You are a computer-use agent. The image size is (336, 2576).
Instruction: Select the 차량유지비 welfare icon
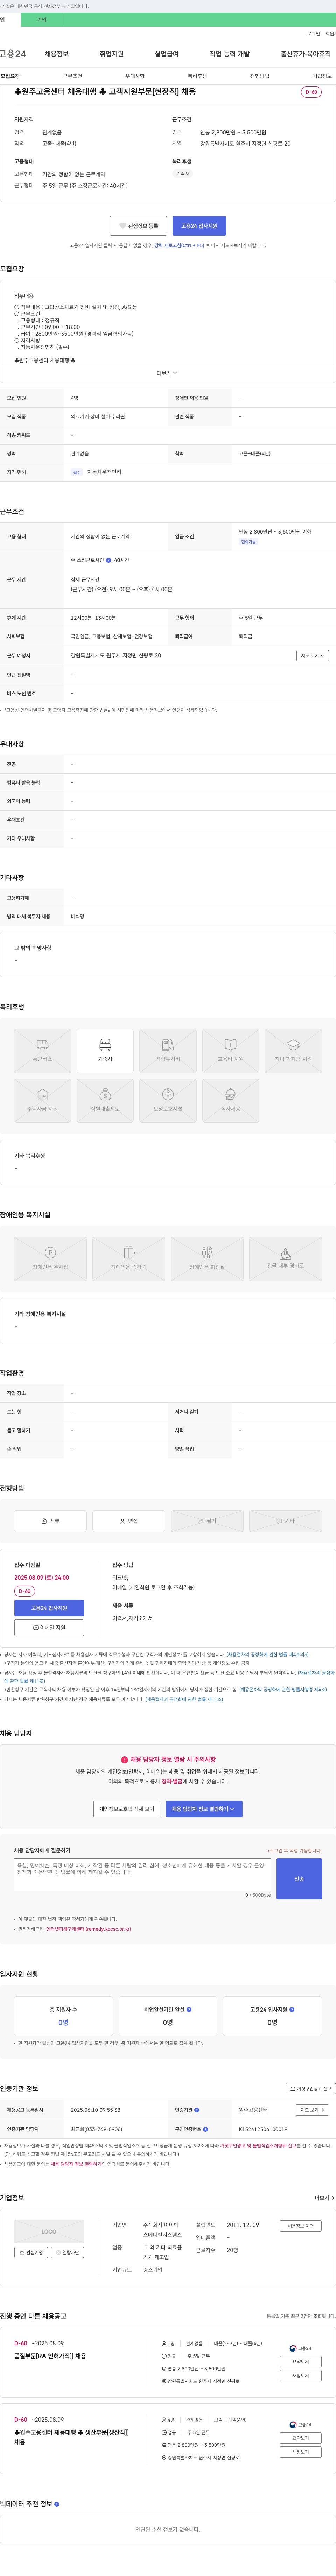coord(168,1051)
